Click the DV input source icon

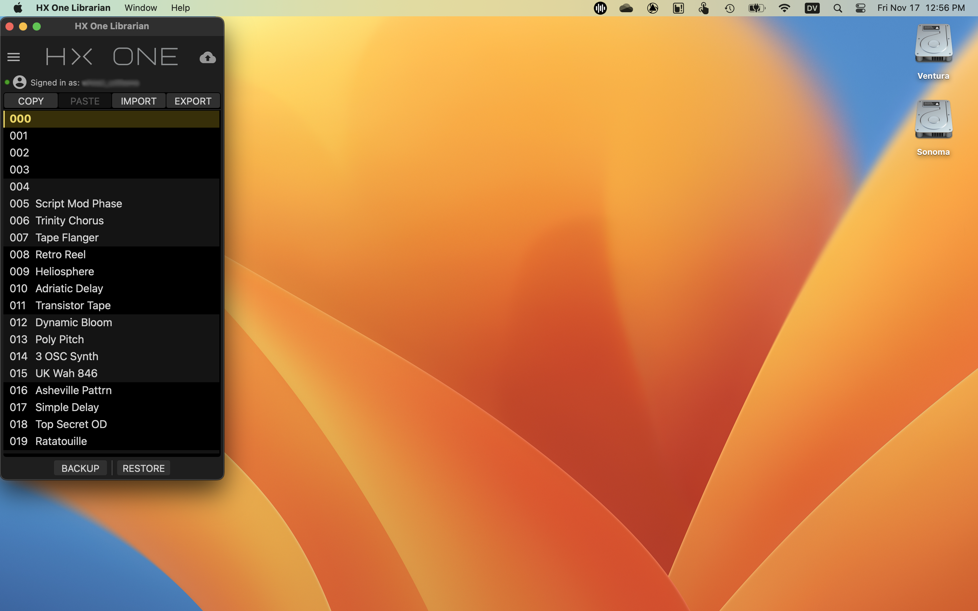812,8
